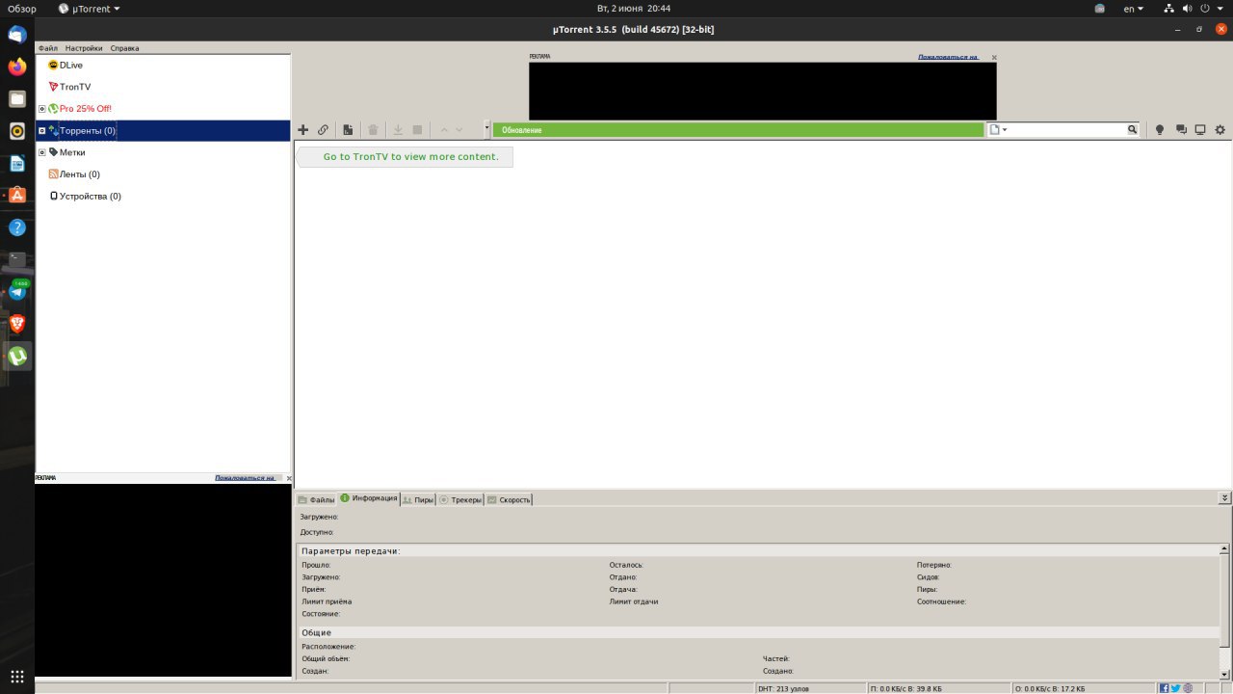Select Торренты (0) in the sidebar
1233x694 pixels.
(88, 130)
